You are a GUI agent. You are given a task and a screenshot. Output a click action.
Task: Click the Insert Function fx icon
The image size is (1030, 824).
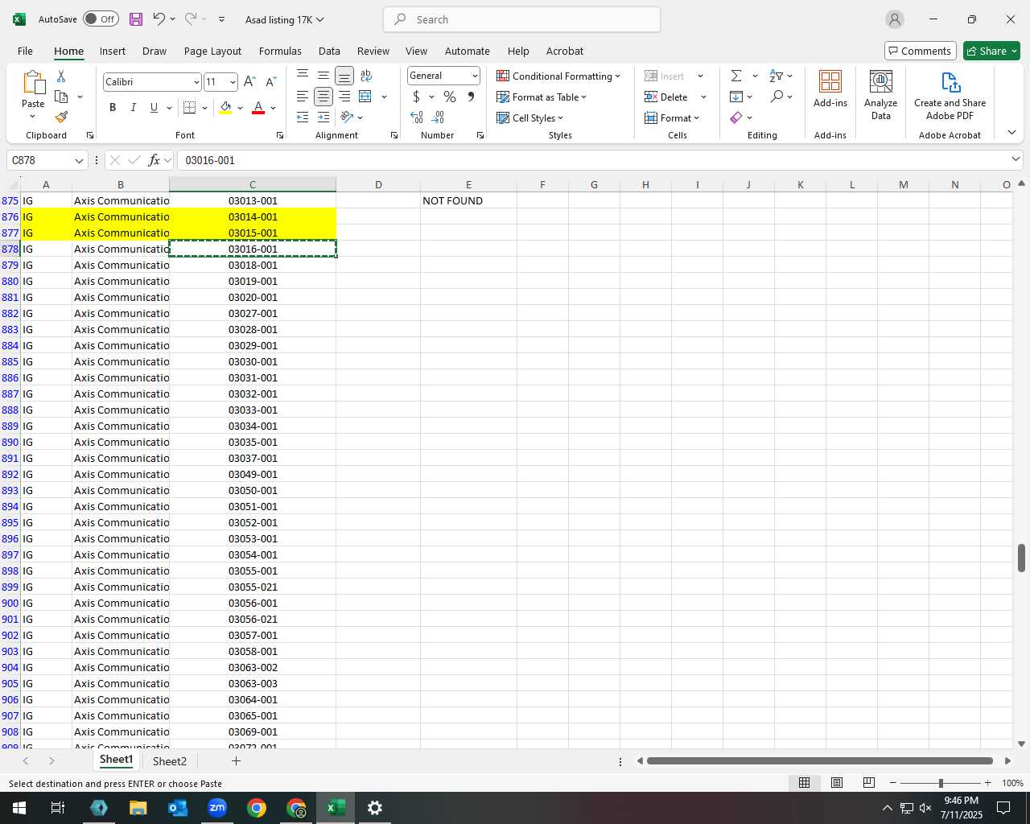point(154,160)
